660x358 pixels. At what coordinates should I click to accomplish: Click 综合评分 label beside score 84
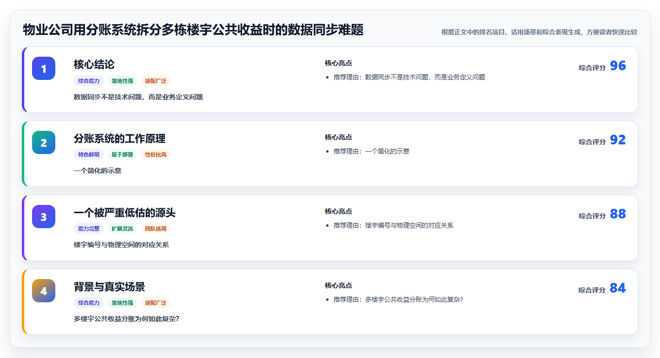[592, 290]
